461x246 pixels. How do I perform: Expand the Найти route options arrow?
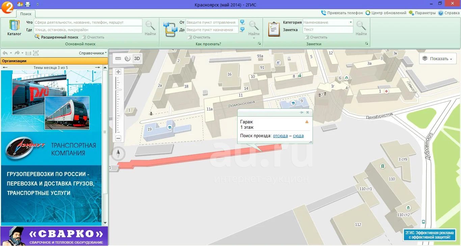254,38
